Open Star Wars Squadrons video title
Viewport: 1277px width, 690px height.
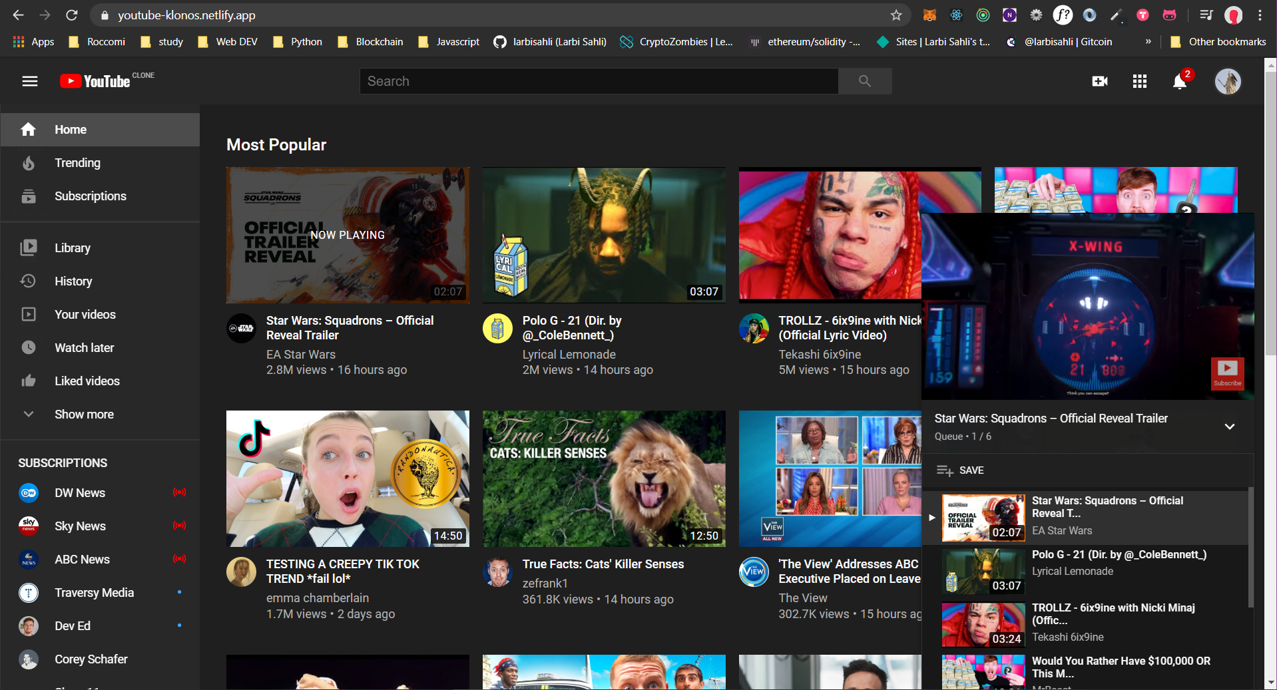[x=350, y=327]
